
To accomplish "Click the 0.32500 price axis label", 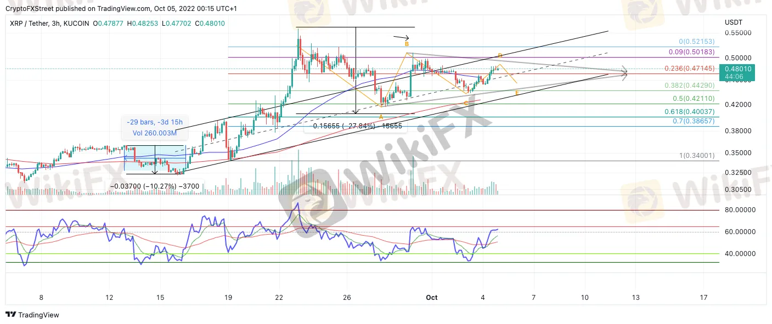I will (x=737, y=172).
